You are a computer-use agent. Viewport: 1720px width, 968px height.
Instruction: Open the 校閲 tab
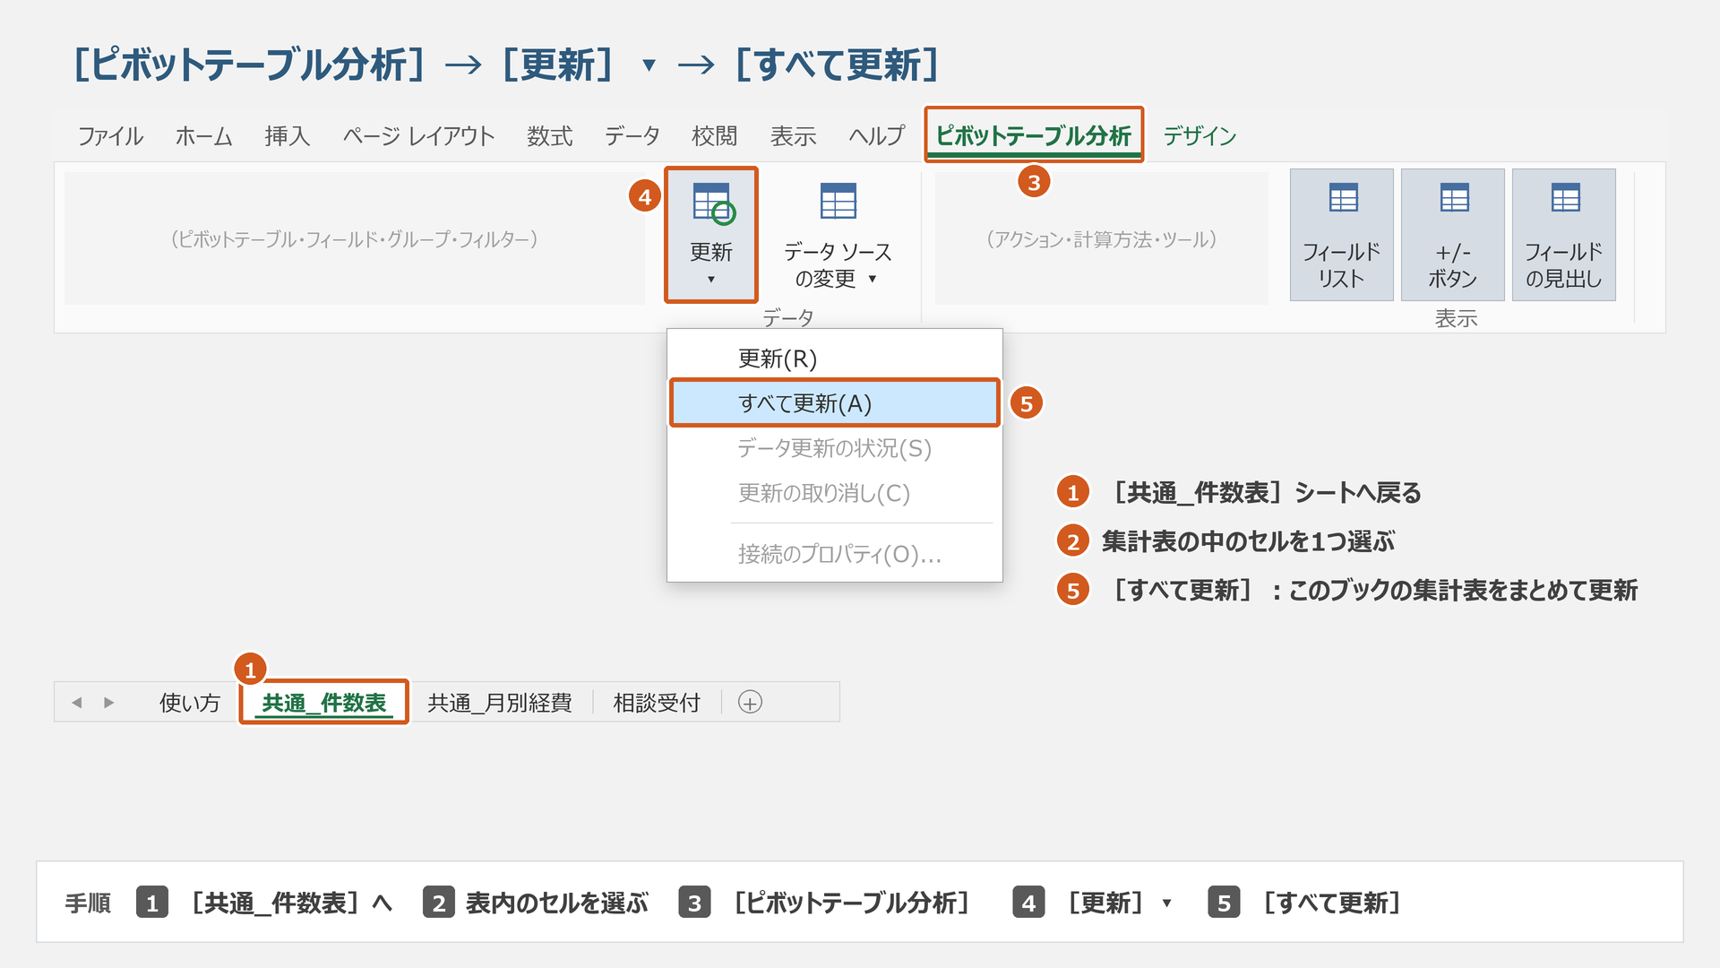pyautogui.click(x=715, y=136)
